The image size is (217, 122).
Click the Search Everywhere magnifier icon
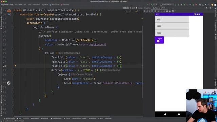[x=210, y=5]
